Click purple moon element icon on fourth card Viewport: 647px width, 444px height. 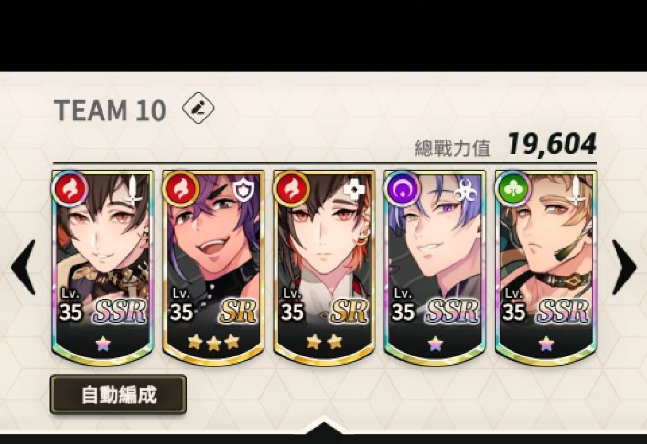402,189
